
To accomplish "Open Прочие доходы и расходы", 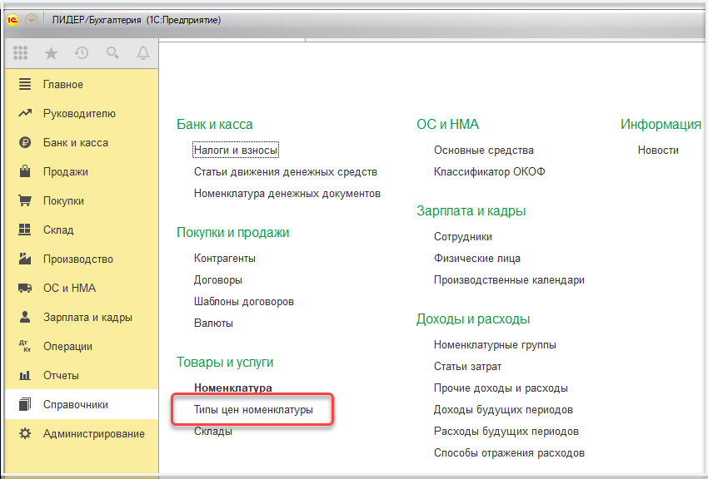I will click(x=501, y=388).
